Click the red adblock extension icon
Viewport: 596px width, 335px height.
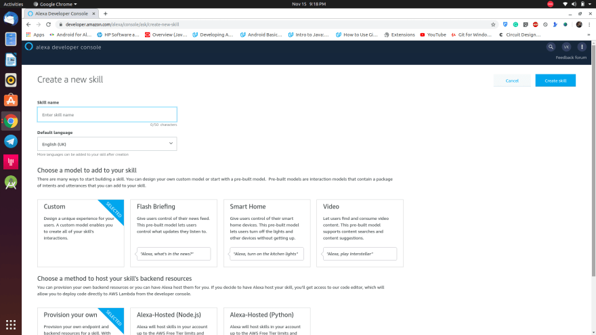tap(536, 24)
